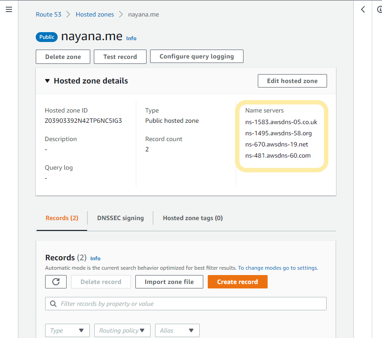Click the Delete zone button
The image size is (382, 338).
[63, 57]
